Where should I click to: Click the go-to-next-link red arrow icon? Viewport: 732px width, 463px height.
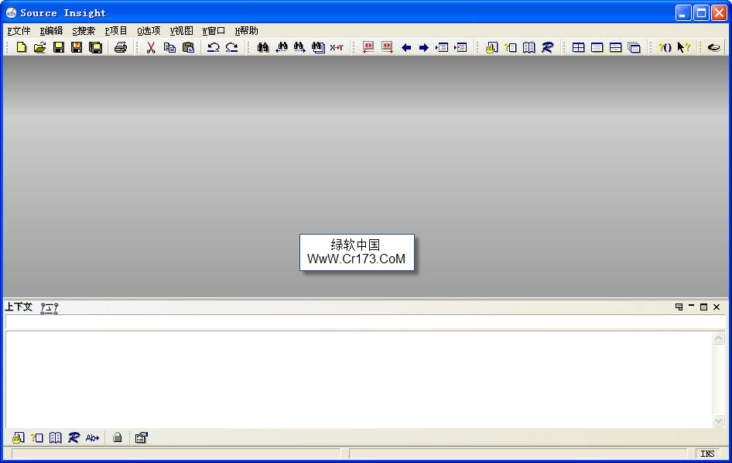[387, 47]
